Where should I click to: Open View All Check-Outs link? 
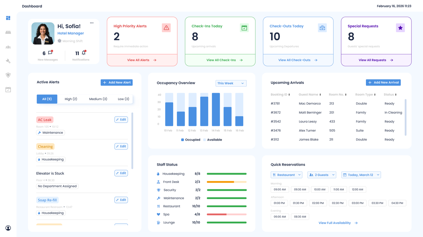tap(298, 60)
